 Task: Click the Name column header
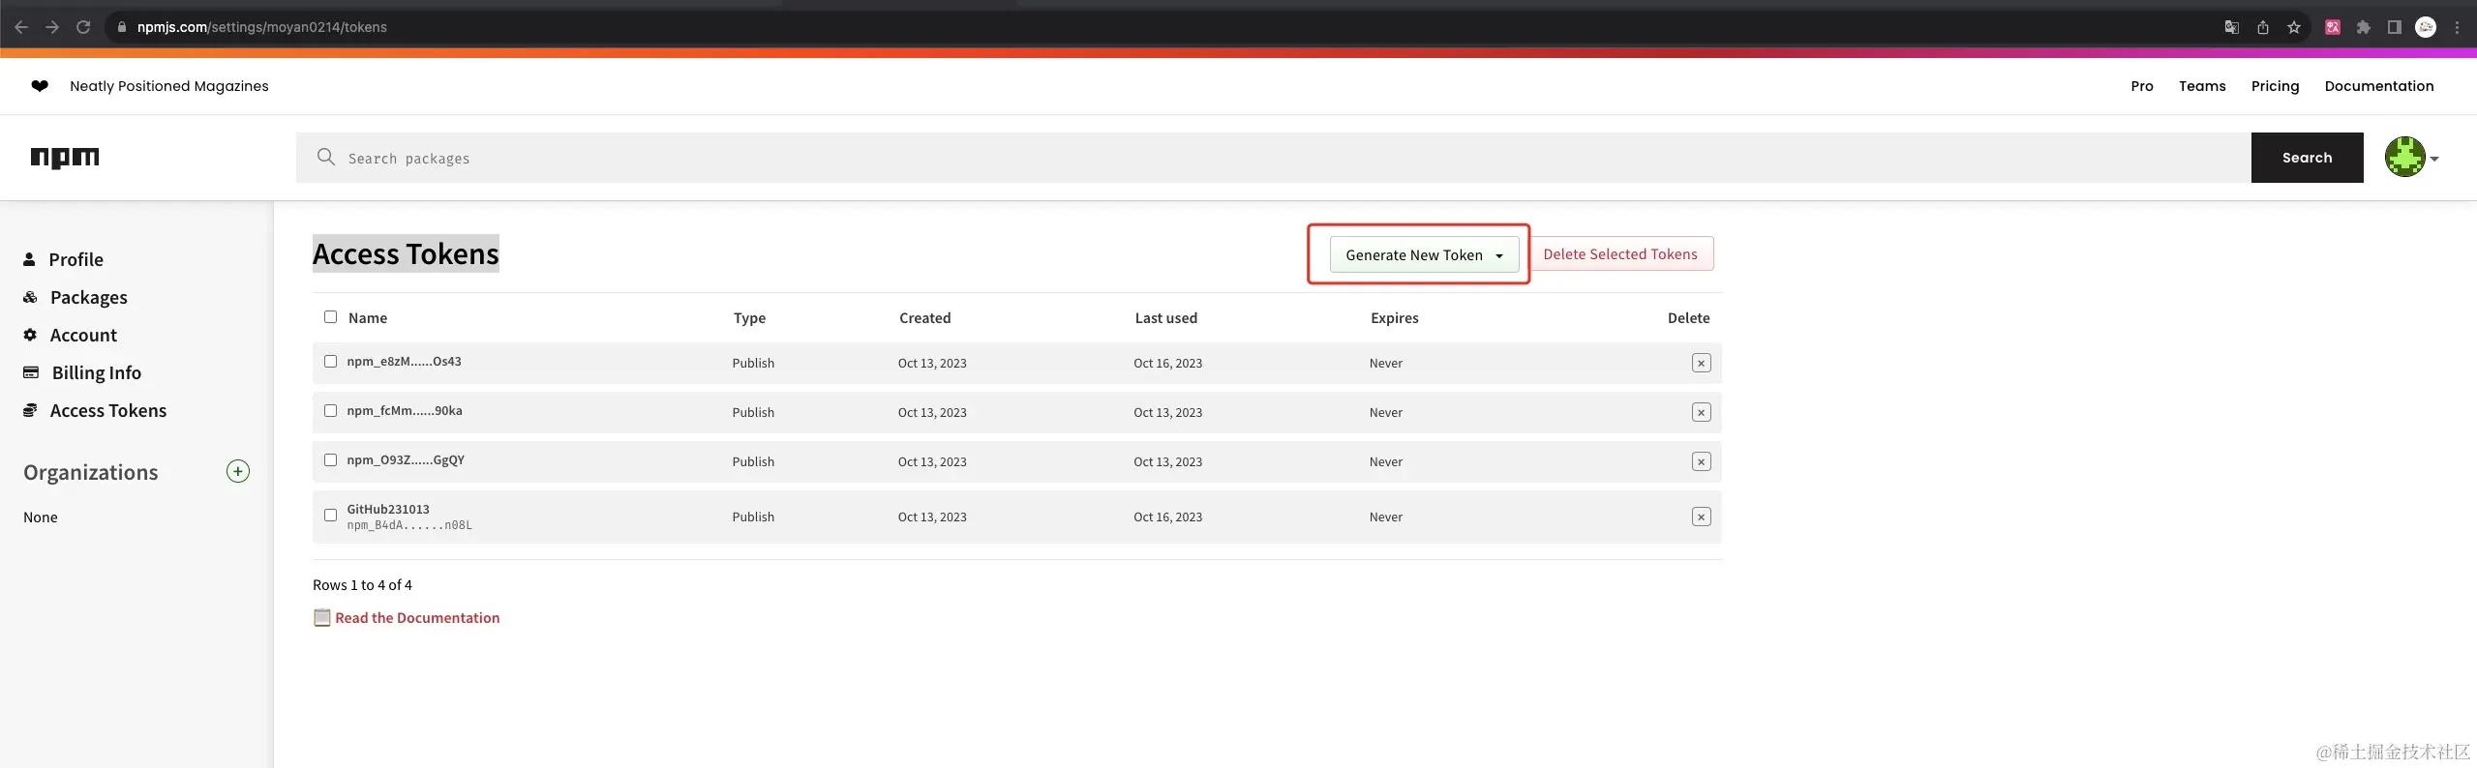click(368, 317)
